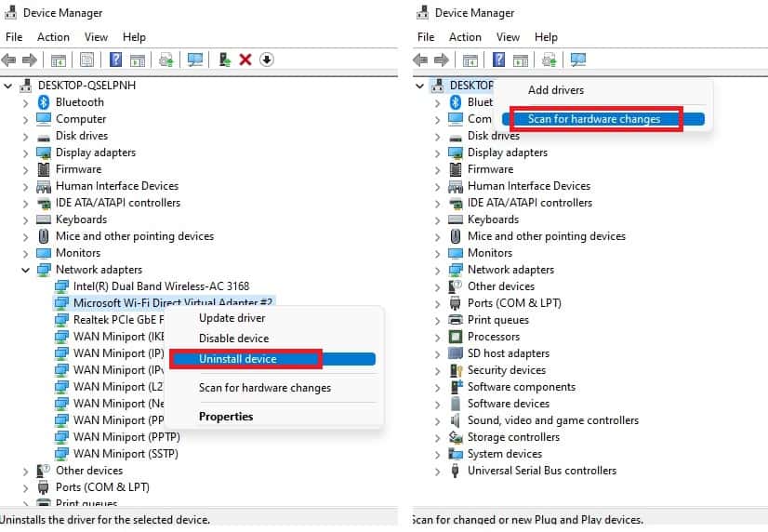Open the File menu in the left window
This screenshot has width=768, height=532.
14,37
